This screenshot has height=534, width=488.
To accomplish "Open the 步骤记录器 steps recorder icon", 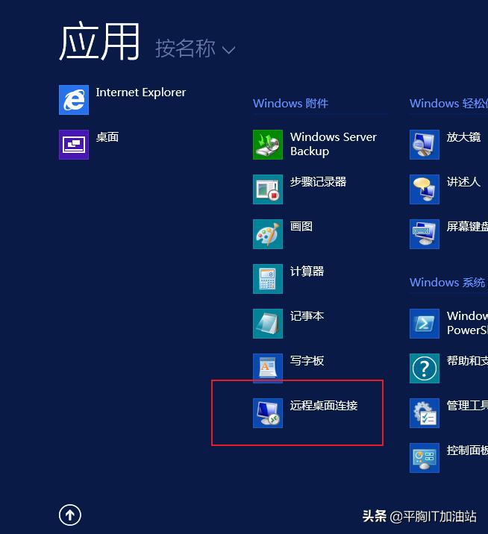I will (268, 189).
